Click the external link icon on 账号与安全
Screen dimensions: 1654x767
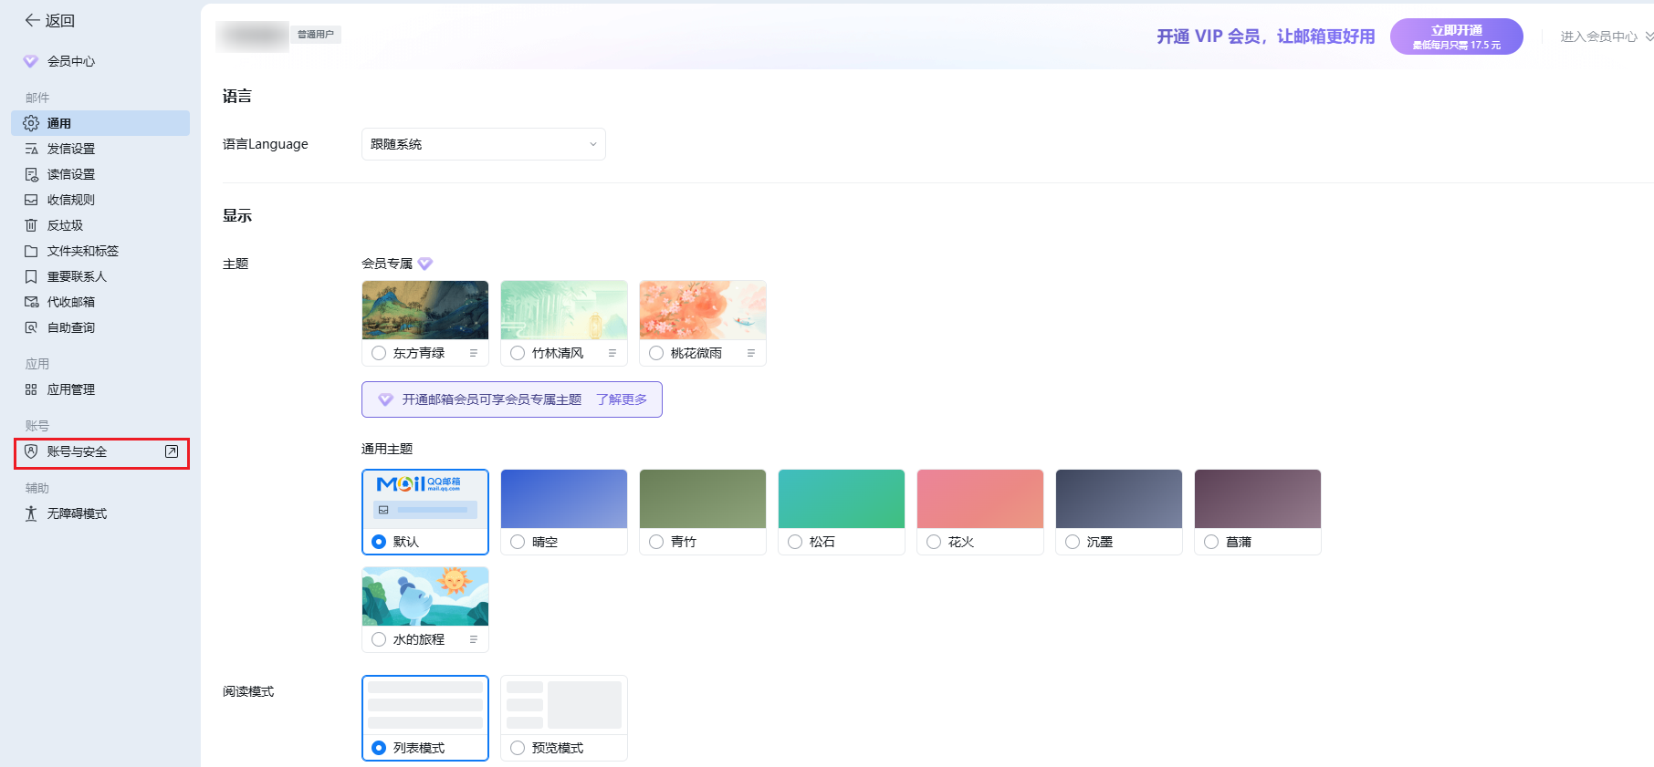click(172, 451)
